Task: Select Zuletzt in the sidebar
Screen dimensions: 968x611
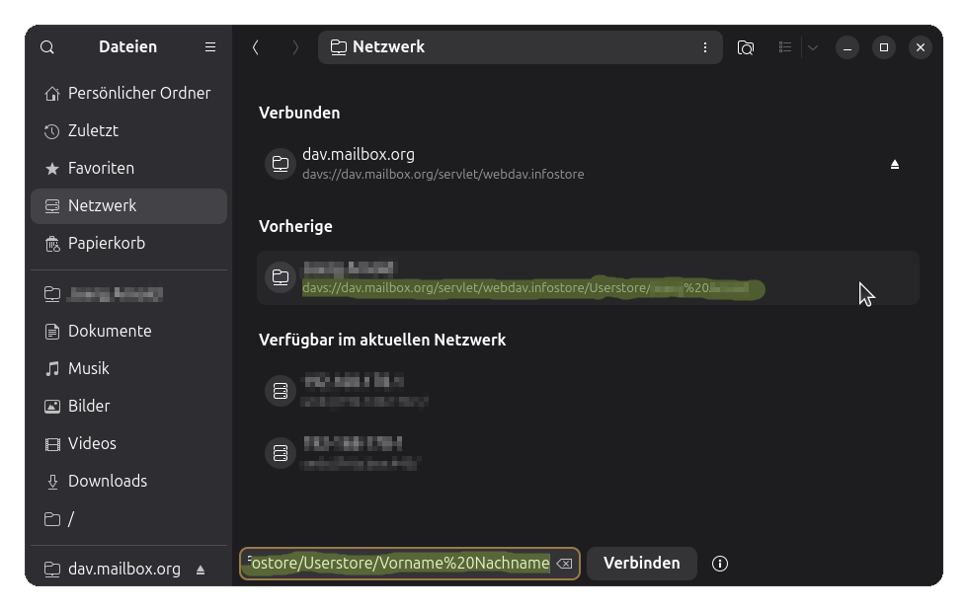Action: point(93,130)
